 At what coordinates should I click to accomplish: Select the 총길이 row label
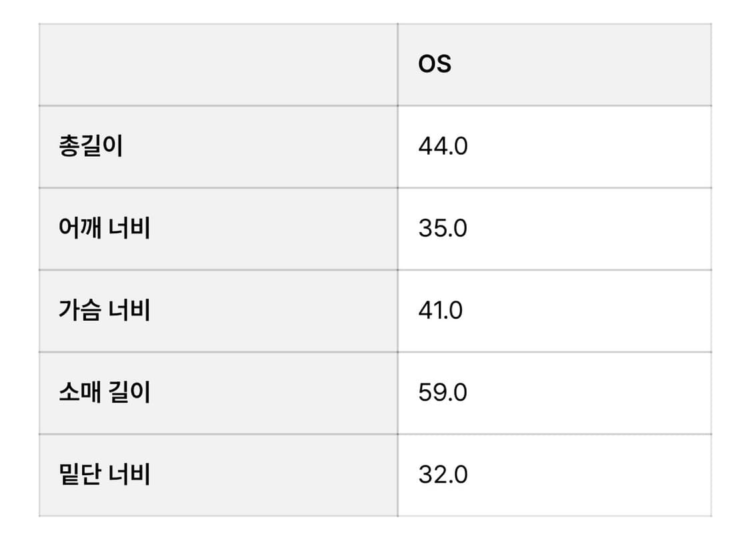pos(91,147)
